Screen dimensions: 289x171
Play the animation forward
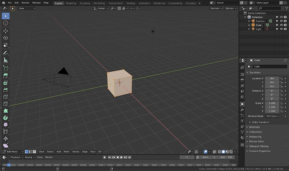pos(121,157)
